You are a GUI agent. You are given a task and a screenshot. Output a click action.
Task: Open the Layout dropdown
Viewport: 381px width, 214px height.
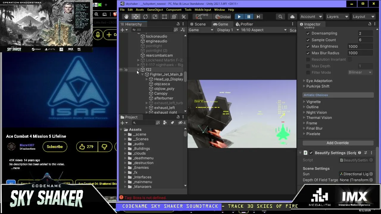(x=363, y=17)
